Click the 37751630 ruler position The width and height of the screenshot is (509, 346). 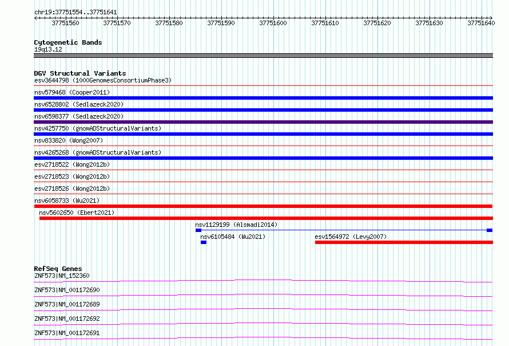(x=429, y=23)
